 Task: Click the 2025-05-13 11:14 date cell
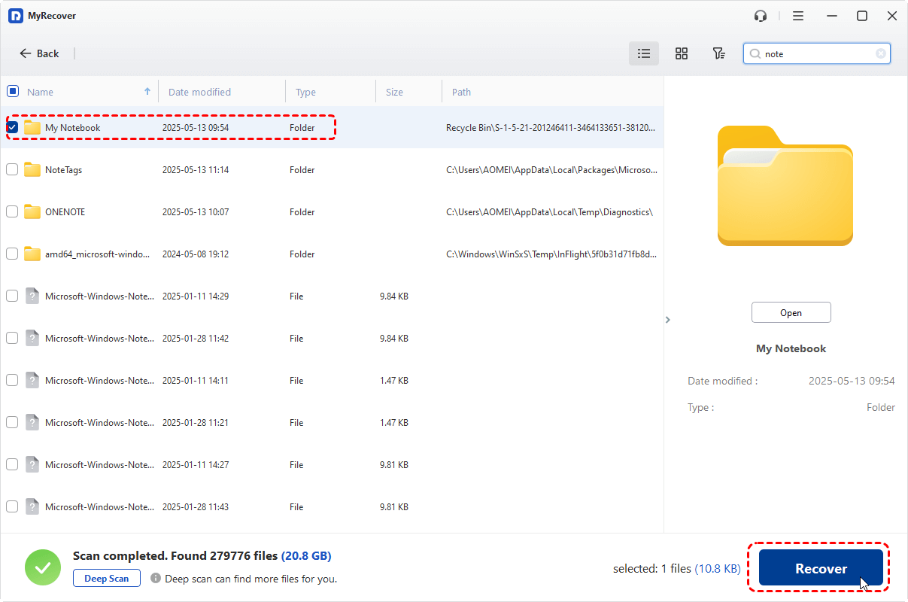(196, 170)
